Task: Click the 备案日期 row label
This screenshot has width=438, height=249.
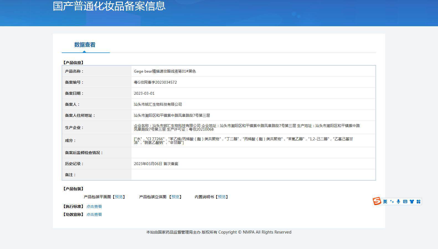Action: [x=74, y=93]
